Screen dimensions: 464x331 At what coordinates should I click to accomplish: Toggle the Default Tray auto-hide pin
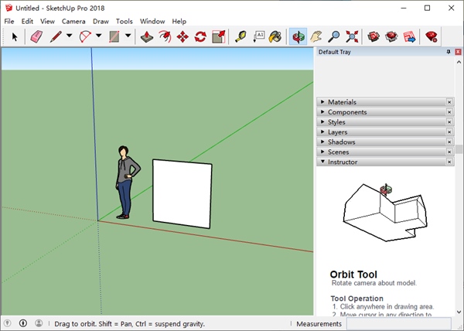(449, 52)
